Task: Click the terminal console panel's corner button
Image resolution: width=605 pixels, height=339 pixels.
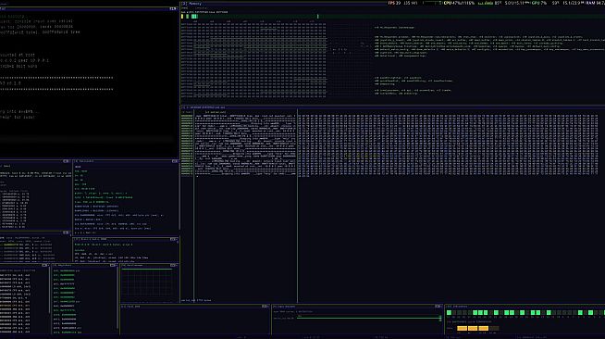Action: (173, 8)
